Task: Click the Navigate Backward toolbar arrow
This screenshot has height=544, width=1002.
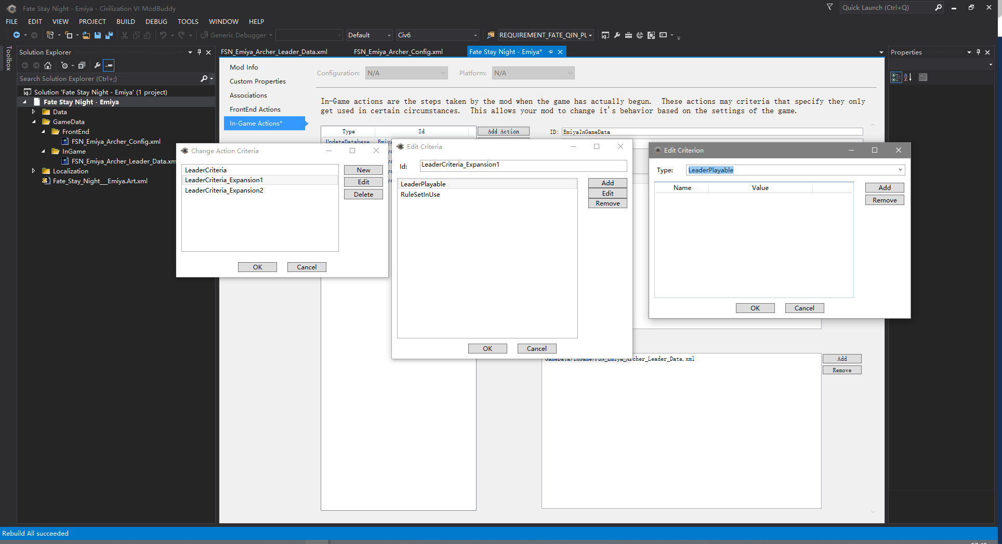Action: (x=17, y=35)
